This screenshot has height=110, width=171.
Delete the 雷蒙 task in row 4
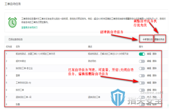[154, 75]
